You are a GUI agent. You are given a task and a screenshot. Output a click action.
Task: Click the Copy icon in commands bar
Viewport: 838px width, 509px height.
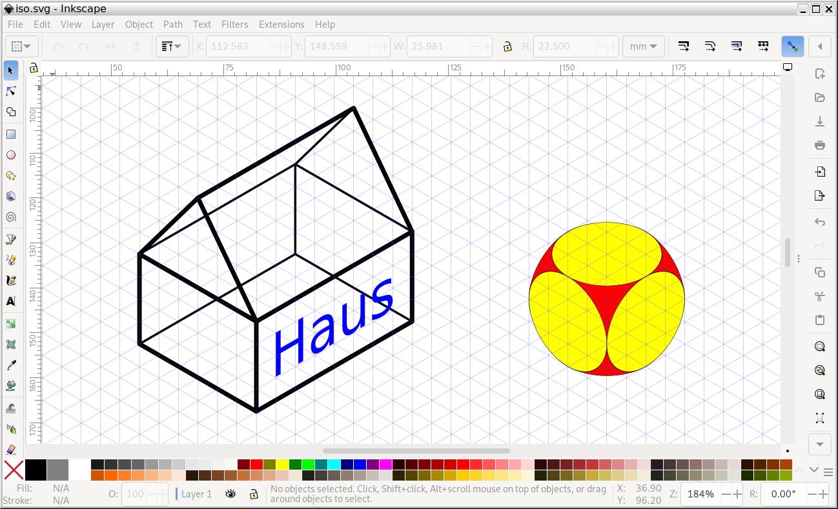click(x=820, y=272)
